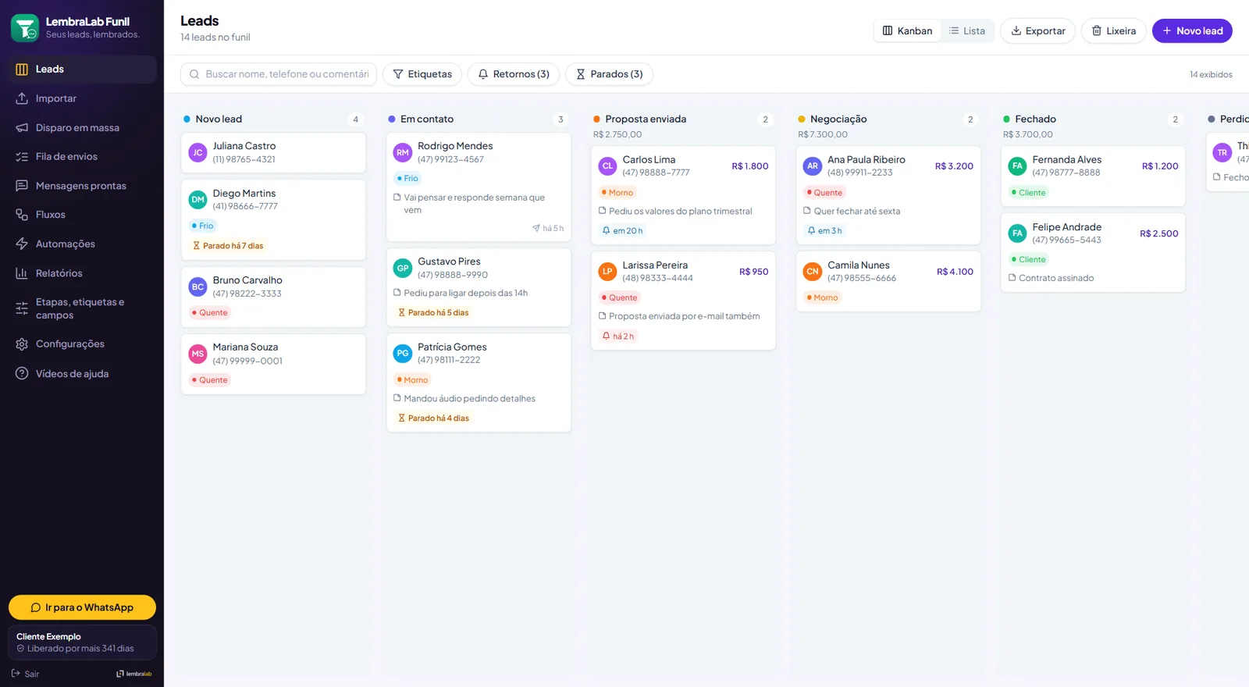Click the Quente tag on Mariana Souza

click(209, 380)
